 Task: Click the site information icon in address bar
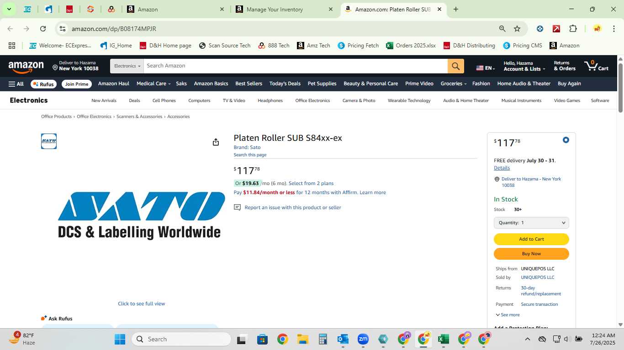(63, 29)
